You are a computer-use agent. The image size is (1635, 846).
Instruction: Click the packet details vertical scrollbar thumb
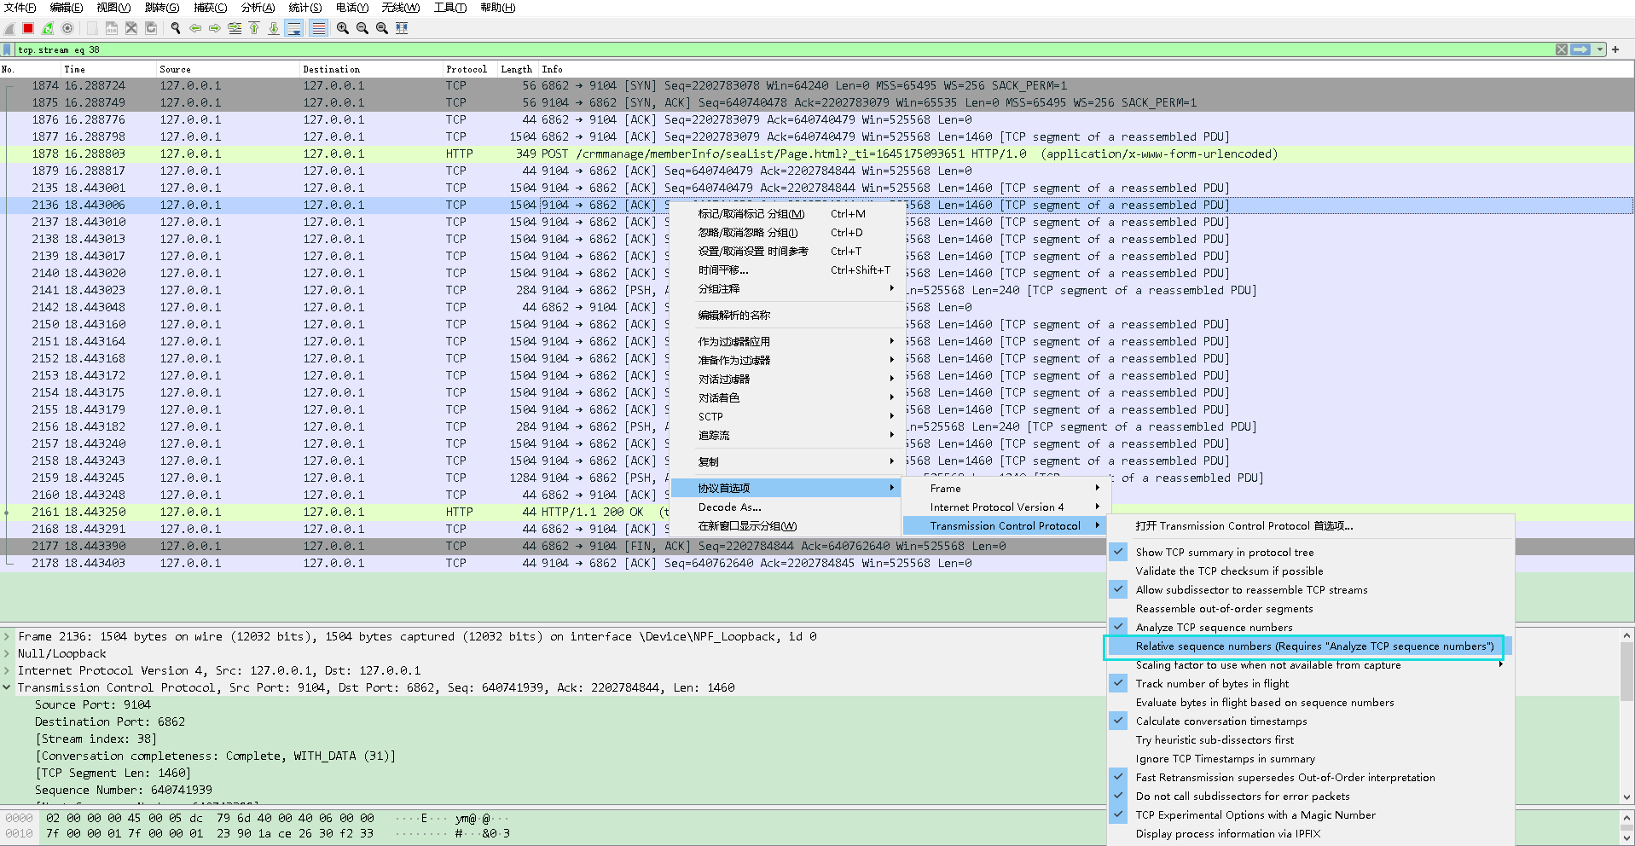pos(1626,672)
